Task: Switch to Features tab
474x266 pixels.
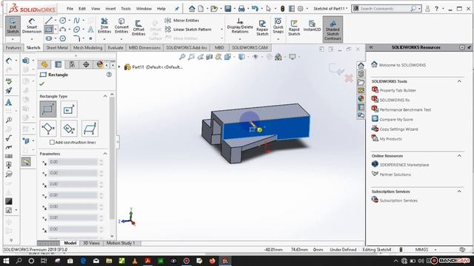Action: tap(13, 47)
